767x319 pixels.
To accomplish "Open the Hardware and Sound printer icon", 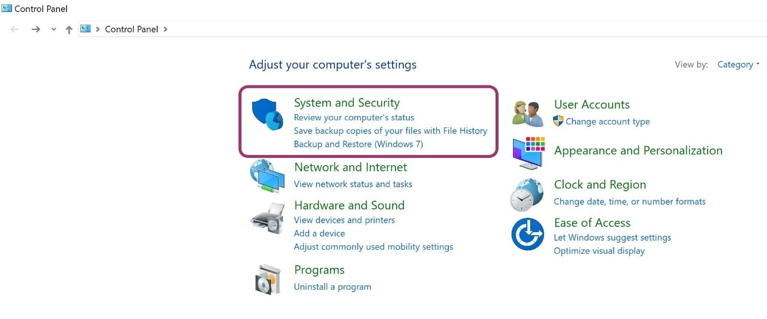I will tap(267, 218).
